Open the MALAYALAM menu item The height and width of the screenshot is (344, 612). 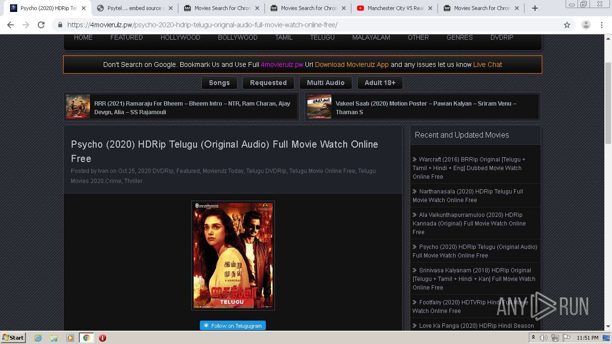pos(371,37)
